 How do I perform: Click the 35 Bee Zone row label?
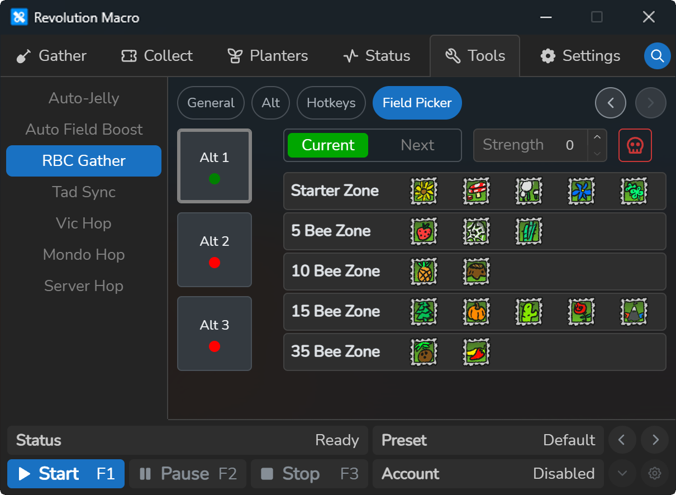335,352
